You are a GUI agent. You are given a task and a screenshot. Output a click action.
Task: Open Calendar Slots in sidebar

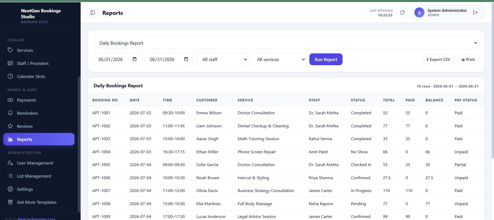click(39, 76)
